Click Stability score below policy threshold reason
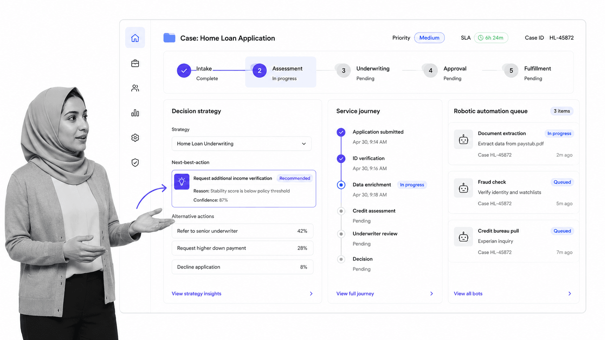 pyautogui.click(x=250, y=191)
